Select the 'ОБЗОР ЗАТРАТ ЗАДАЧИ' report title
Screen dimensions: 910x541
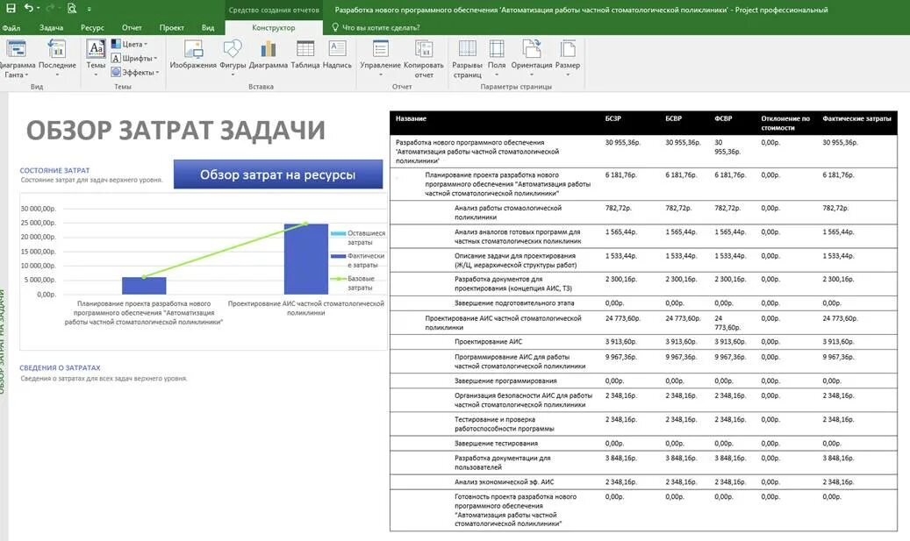click(x=176, y=130)
